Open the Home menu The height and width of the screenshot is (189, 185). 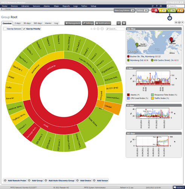tap(5, 6)
